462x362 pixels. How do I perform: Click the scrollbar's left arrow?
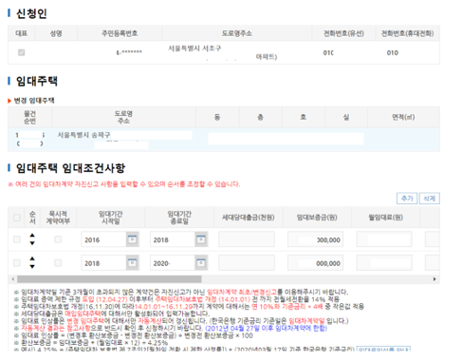12,279
